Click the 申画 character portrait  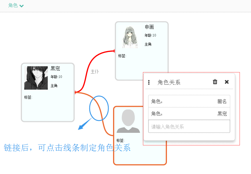pos(130,37)
